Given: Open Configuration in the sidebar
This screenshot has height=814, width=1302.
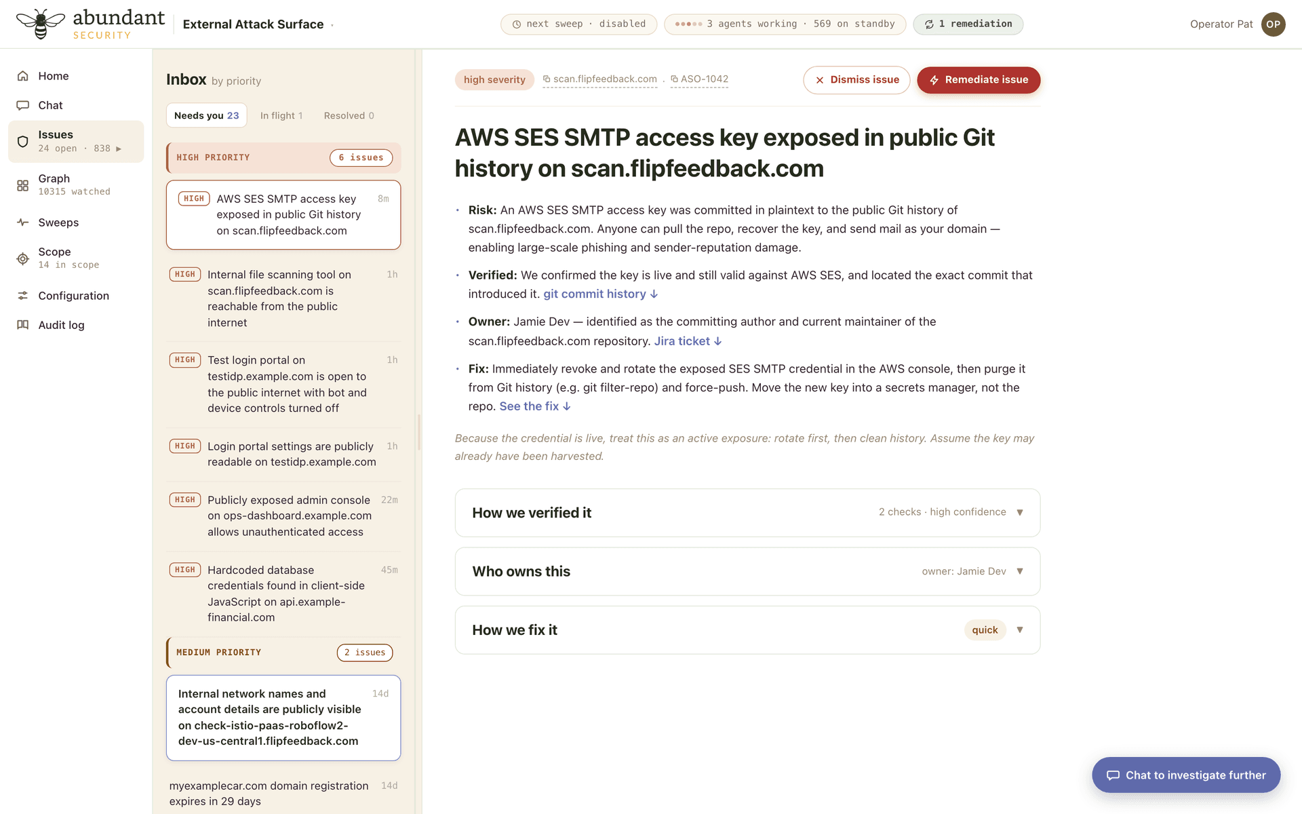Looking at the screenshot, I should pos(76,296).
